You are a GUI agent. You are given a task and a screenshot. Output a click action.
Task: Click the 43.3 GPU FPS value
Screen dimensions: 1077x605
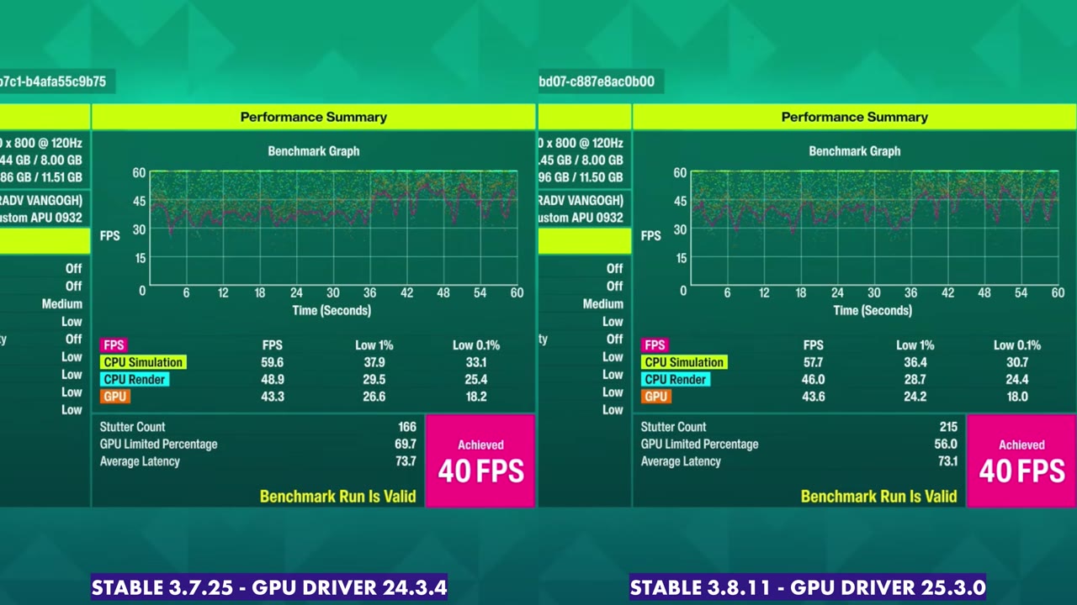[273, 397]
